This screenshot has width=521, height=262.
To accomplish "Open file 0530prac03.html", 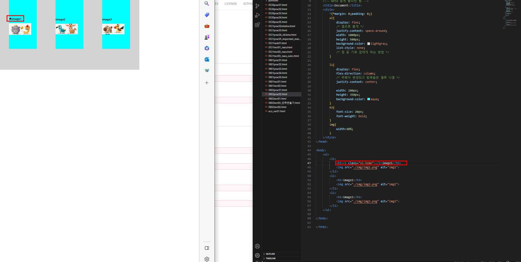I will pos(278,13).
